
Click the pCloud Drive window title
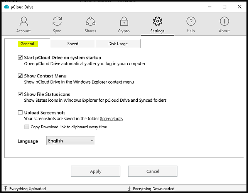point(22,7)
